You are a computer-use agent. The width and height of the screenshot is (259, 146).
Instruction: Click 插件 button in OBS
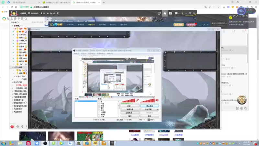coord(130,116)
